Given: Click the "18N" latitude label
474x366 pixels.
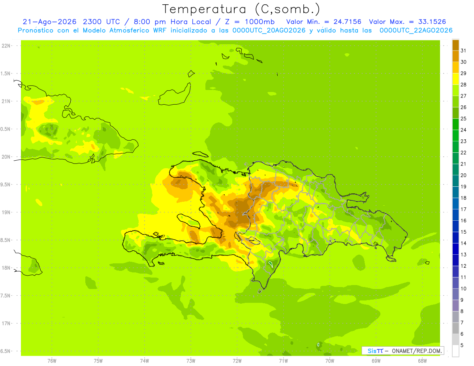Looking at the screenshot, I should pyautogui.click(x=6, y=268).
